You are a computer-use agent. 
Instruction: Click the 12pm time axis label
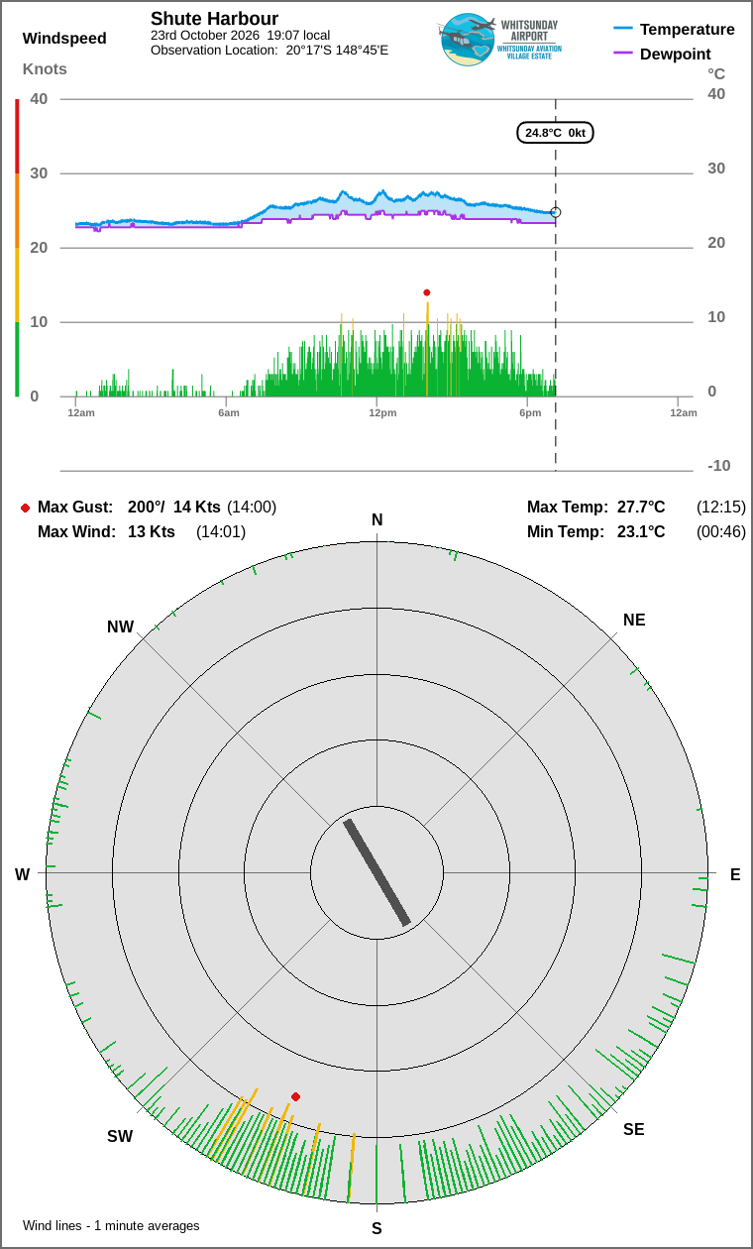tap(382, 412)
